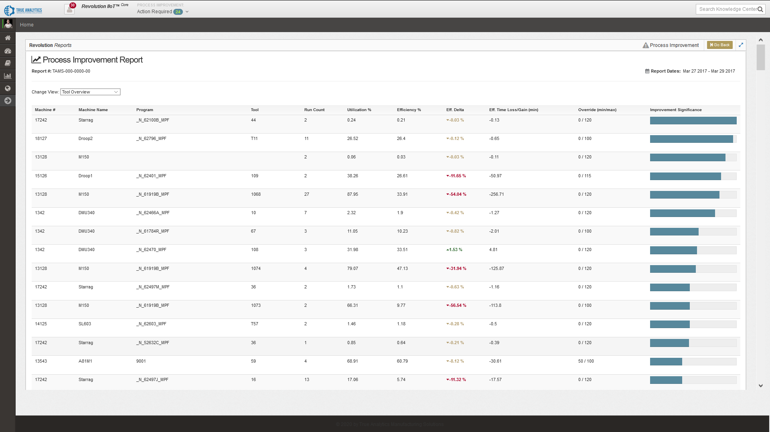Open the dashboard gauge icon in sidebar

point(8,51)
